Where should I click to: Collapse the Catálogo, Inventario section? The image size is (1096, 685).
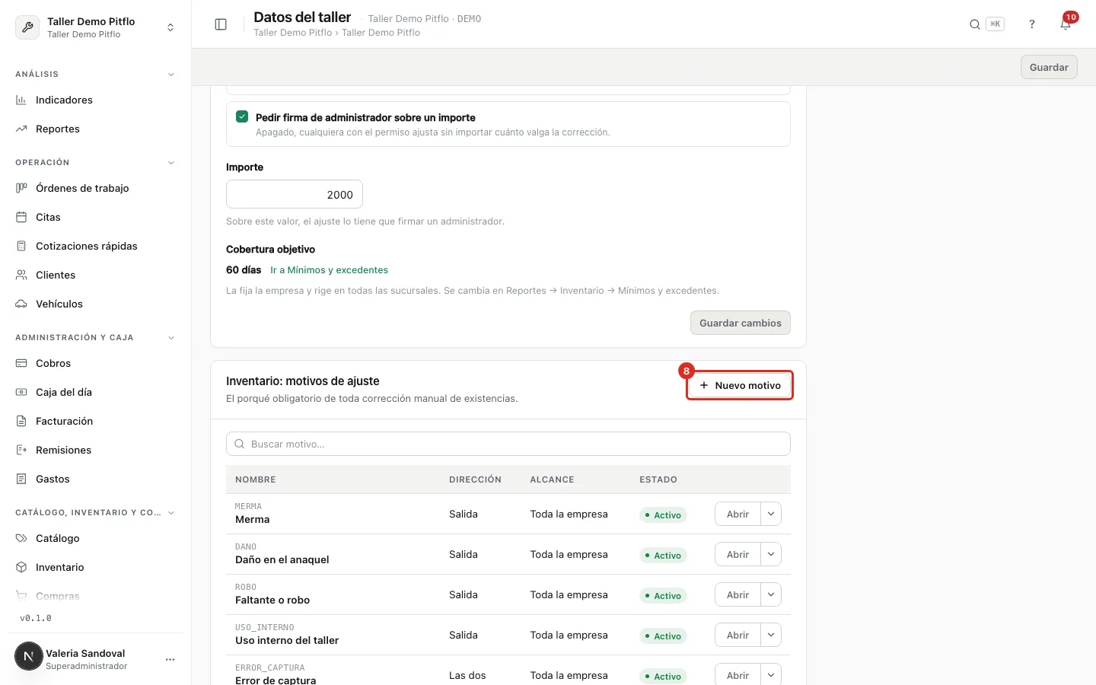pos(171,513)
